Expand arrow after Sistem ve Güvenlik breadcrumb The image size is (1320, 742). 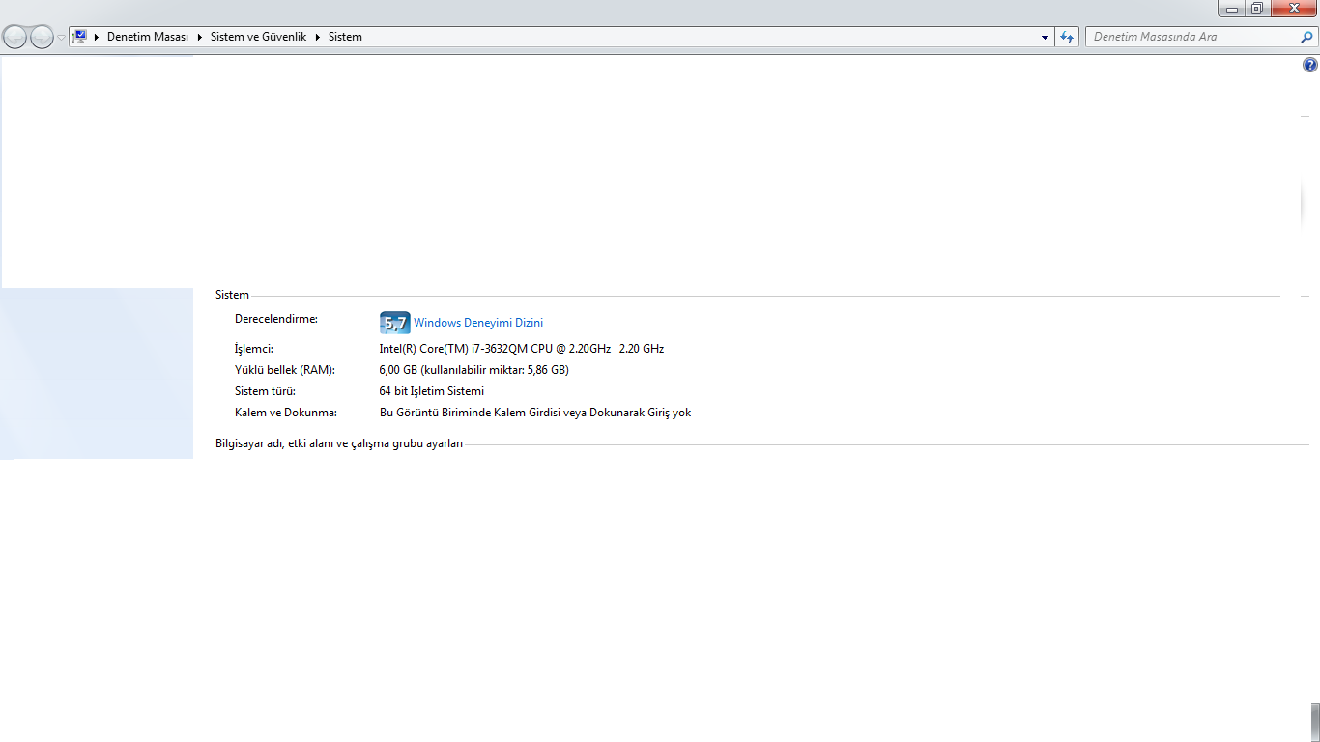point(318,37)
